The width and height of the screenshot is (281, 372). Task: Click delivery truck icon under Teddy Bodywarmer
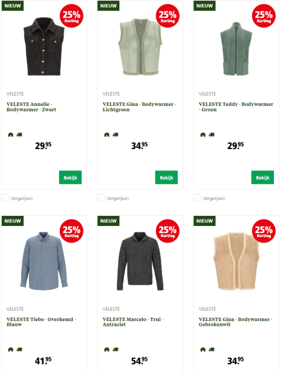(x=212, y=134)
